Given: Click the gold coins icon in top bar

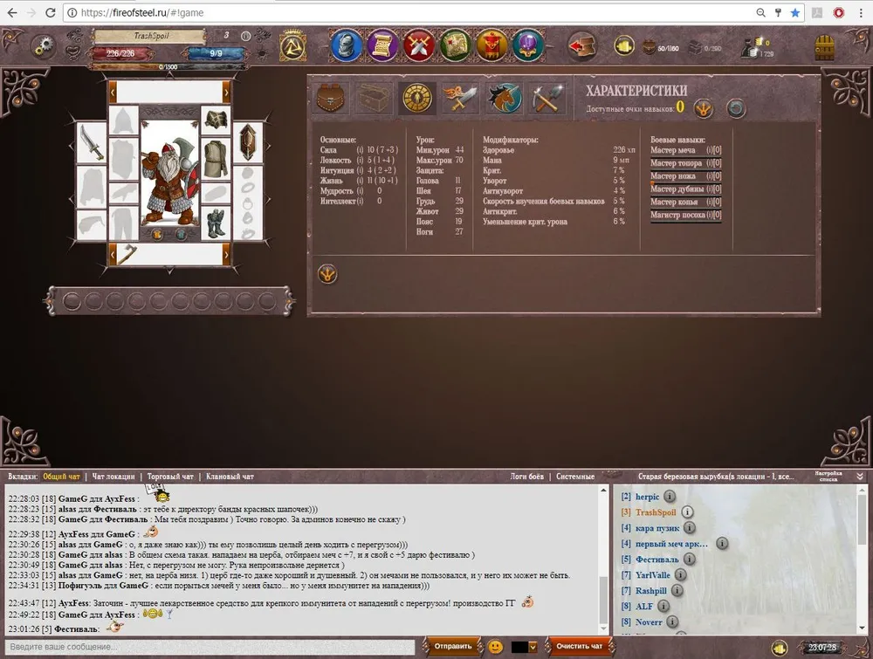Looking at the screenshot, I should coord(624,45).
